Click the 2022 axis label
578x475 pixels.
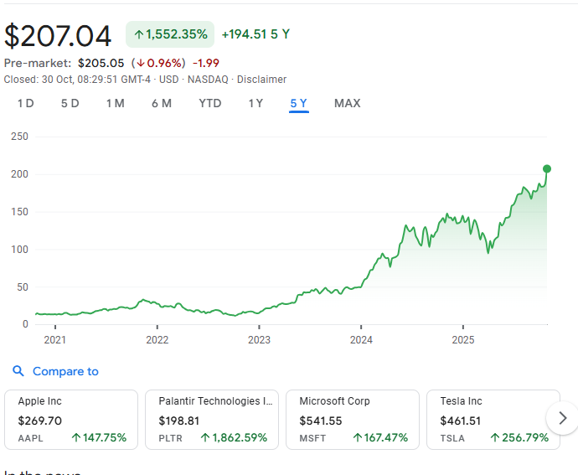157,339
